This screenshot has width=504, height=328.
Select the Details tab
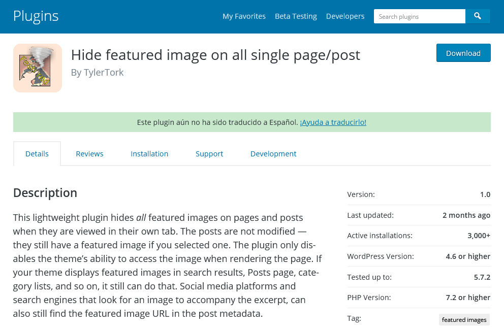click(x=37, y=154)
